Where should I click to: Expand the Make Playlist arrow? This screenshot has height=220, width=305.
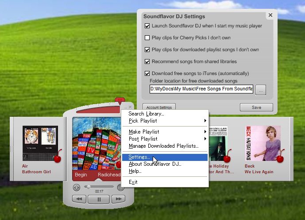coord(205,132)
